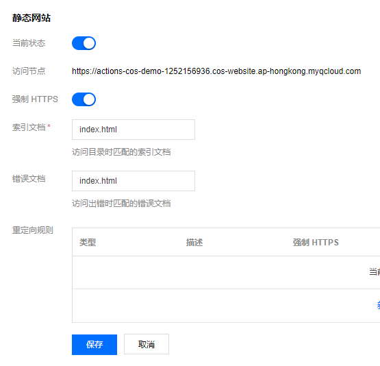Viewport: 380px width, 366px height.
Task: Click the hint text 访问出错时匹配的错误文档
Action: [x=121, y=204]
